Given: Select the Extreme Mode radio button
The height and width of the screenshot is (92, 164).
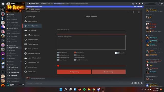Looking at the screenshot, I should [x=75, y=55].
